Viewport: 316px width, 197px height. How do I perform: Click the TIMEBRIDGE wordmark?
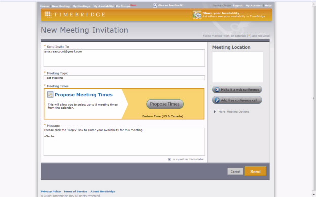point(79,15)
